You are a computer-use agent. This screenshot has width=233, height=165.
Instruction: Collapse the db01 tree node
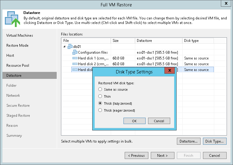click(x=64, y=46)
